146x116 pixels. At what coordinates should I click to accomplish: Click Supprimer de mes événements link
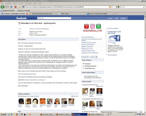[90, 53]
